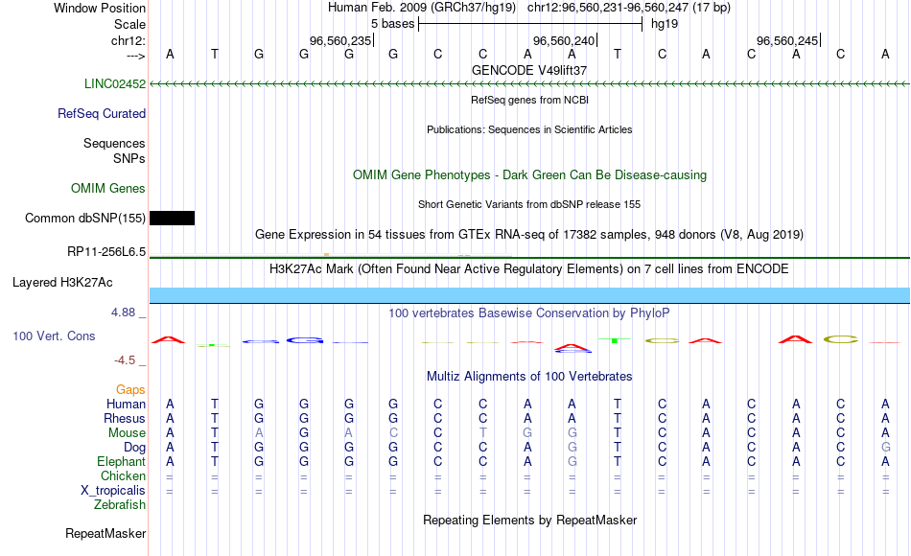Click the green T PhyloP logo letter
911x556 pixels.
click(615, 340)
